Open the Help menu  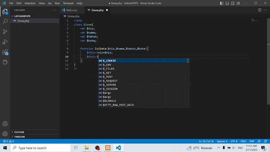click(x=79, y=3)
